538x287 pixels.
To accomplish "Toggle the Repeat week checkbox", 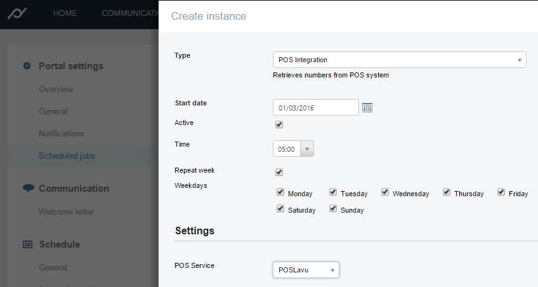I will [279, 172].
